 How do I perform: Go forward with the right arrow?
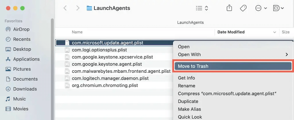click(78, 8)
